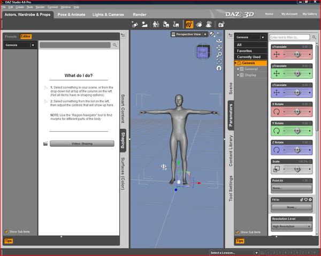Switch to the Lights & Cameras tab
The image size is (321, 256).
(x=108, y=14)
